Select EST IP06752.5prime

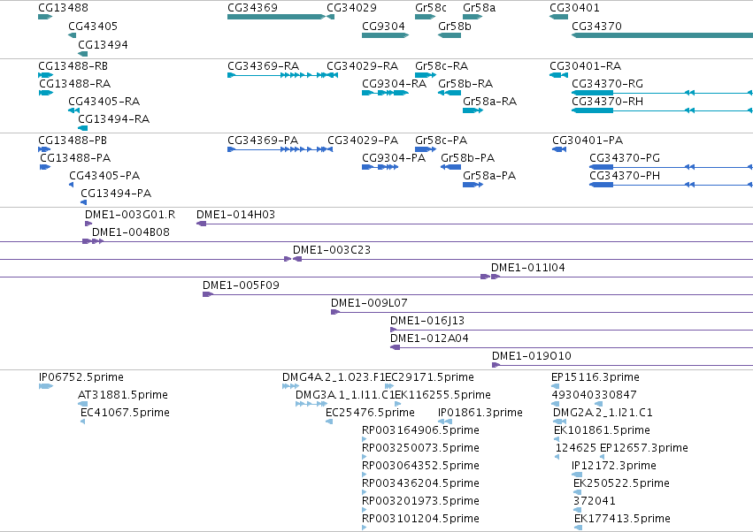pyautogui.click(x=81, y=377)
